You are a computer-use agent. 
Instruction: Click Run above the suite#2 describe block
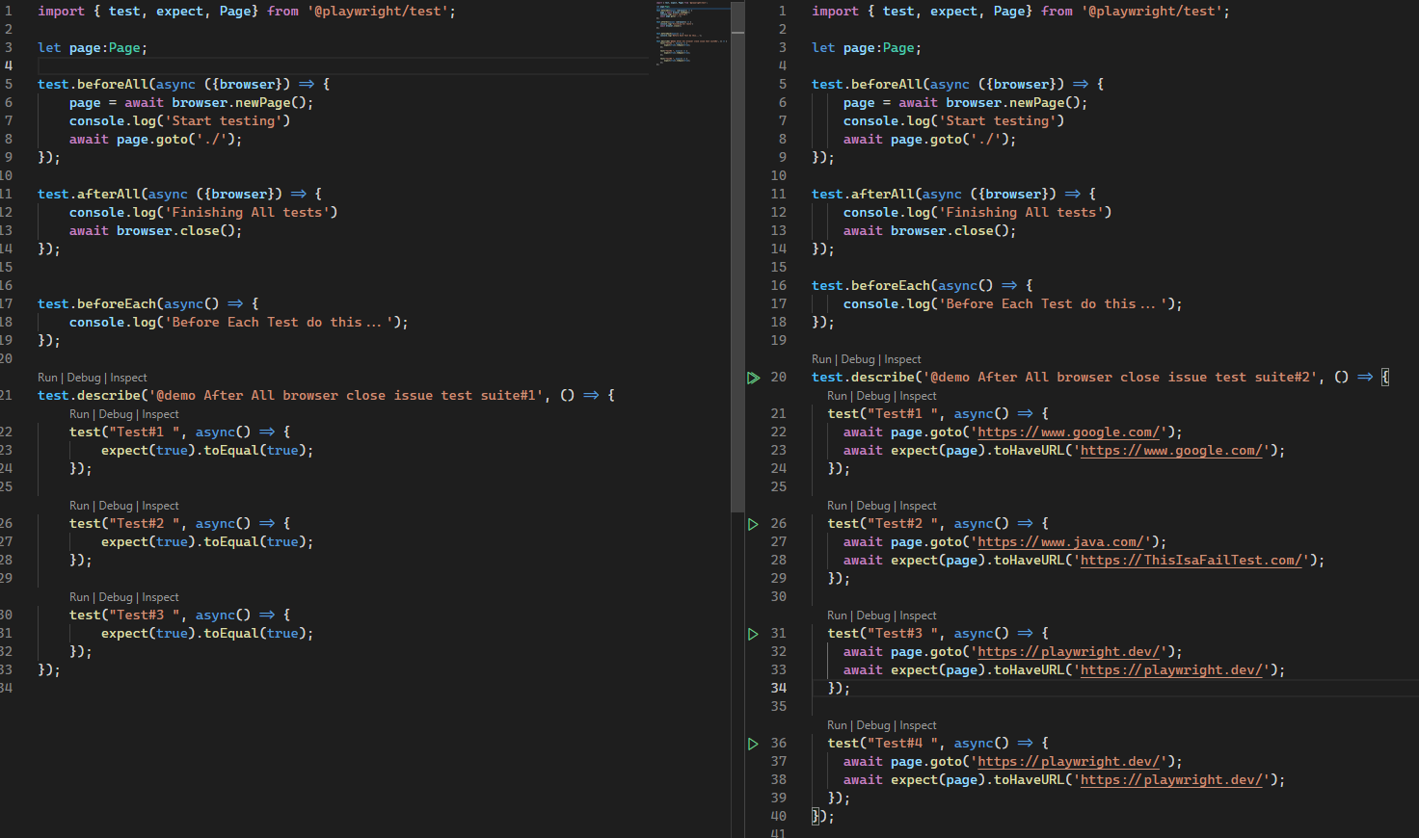(821, 359)
